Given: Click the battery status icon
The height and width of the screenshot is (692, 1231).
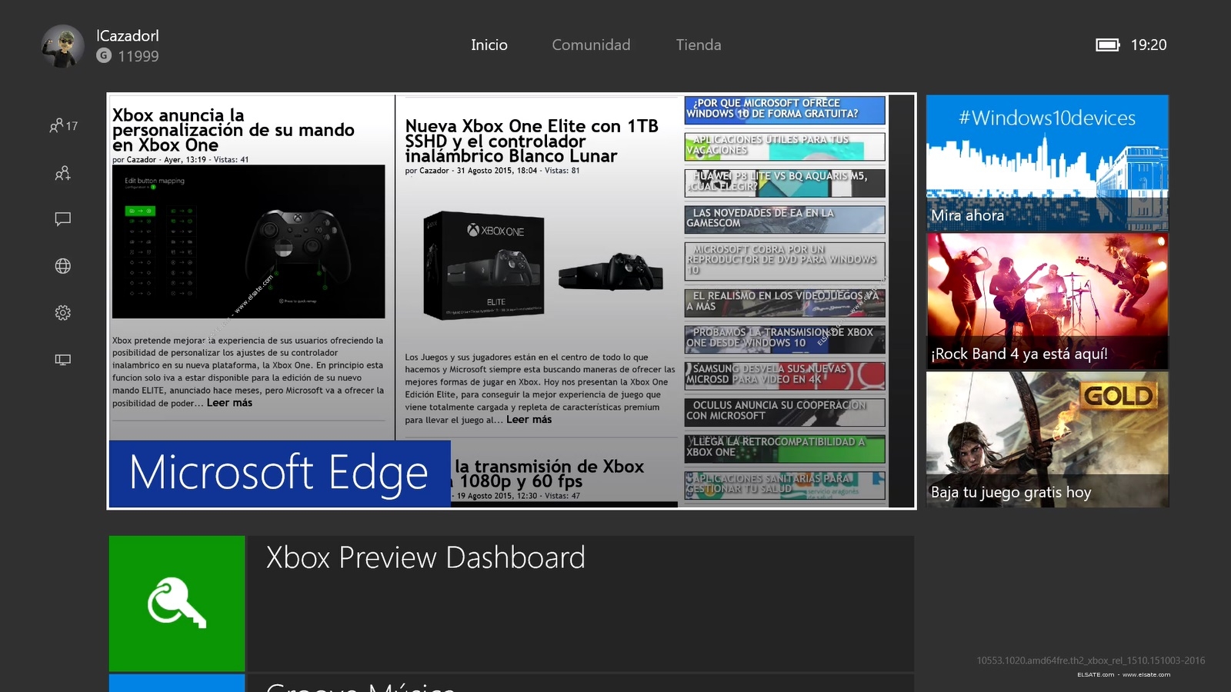Looking at the screenshot, I should [x=1108, y=45].
